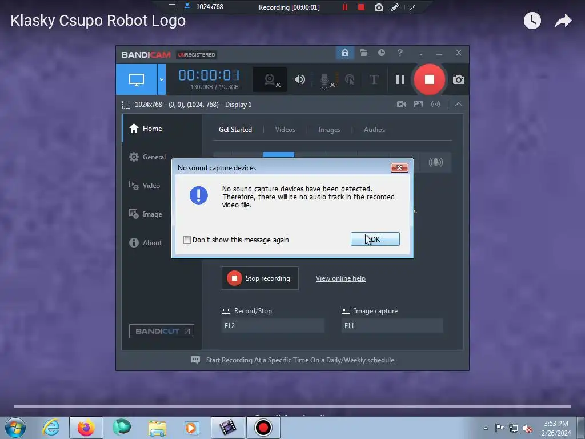Open Firefox from the taskbar
Image resolution: width=585 pixels, height=439 pixels.
point(86,428)
